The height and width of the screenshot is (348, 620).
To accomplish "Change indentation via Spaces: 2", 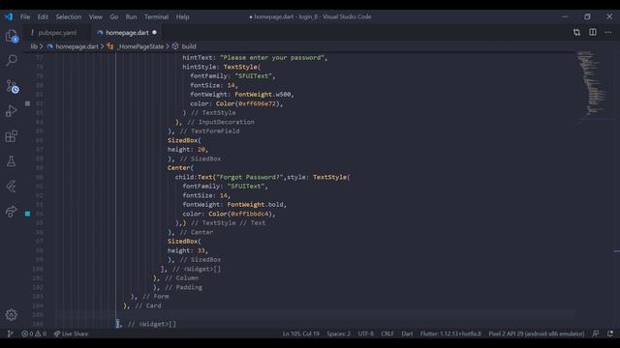I will (338, 333).
